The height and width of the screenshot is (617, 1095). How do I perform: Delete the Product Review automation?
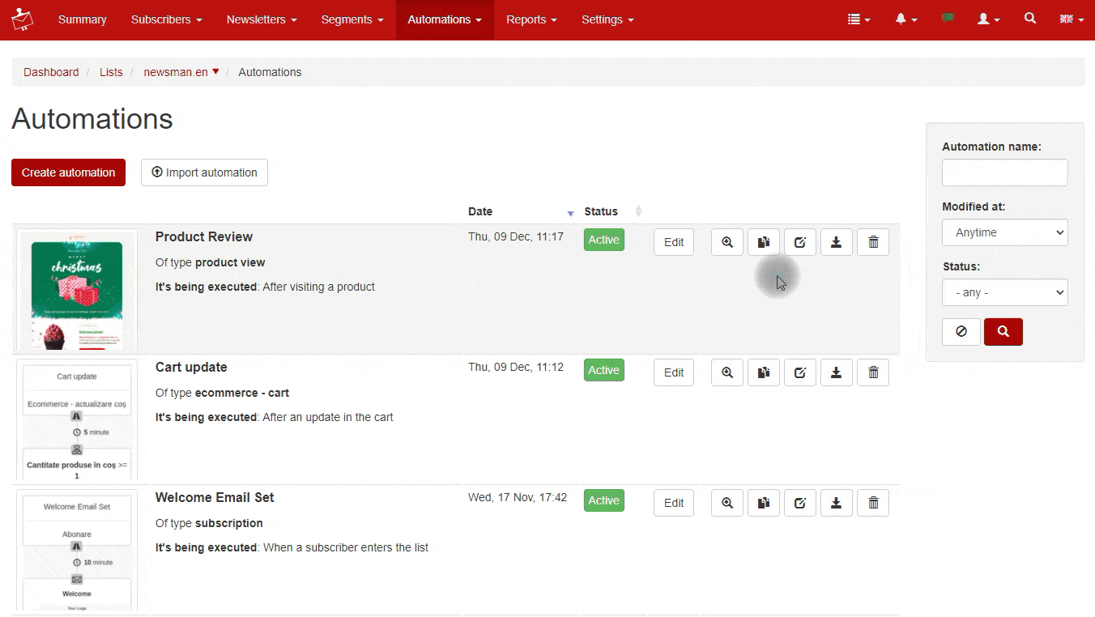(873, 242)
